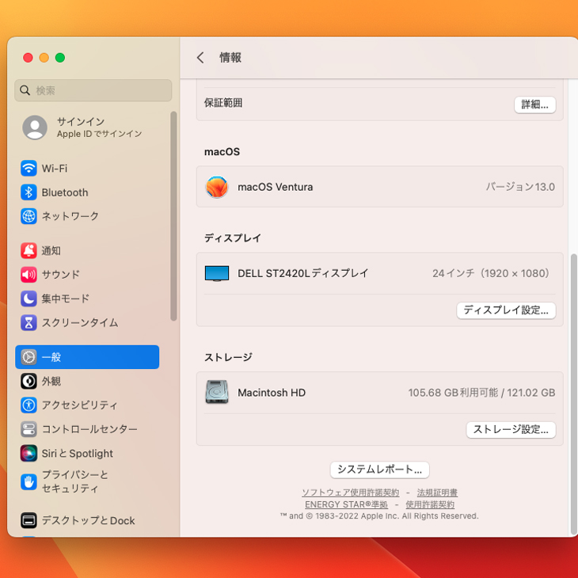Image resolution: width=578 pixels, height=578 pixels.
Task: Click the スクリーンタイム hourglass icon
Action: (x=29, y=322)
